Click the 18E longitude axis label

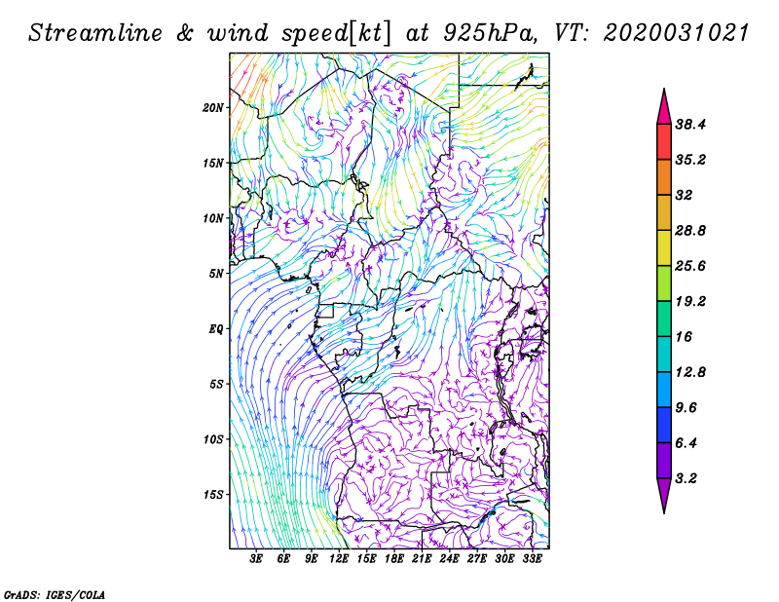(x=394, y=560)
